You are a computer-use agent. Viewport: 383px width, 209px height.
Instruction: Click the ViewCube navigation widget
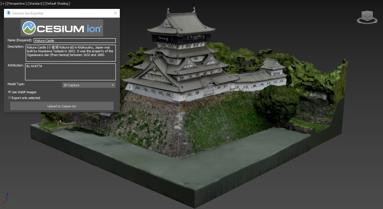point(367,17)
